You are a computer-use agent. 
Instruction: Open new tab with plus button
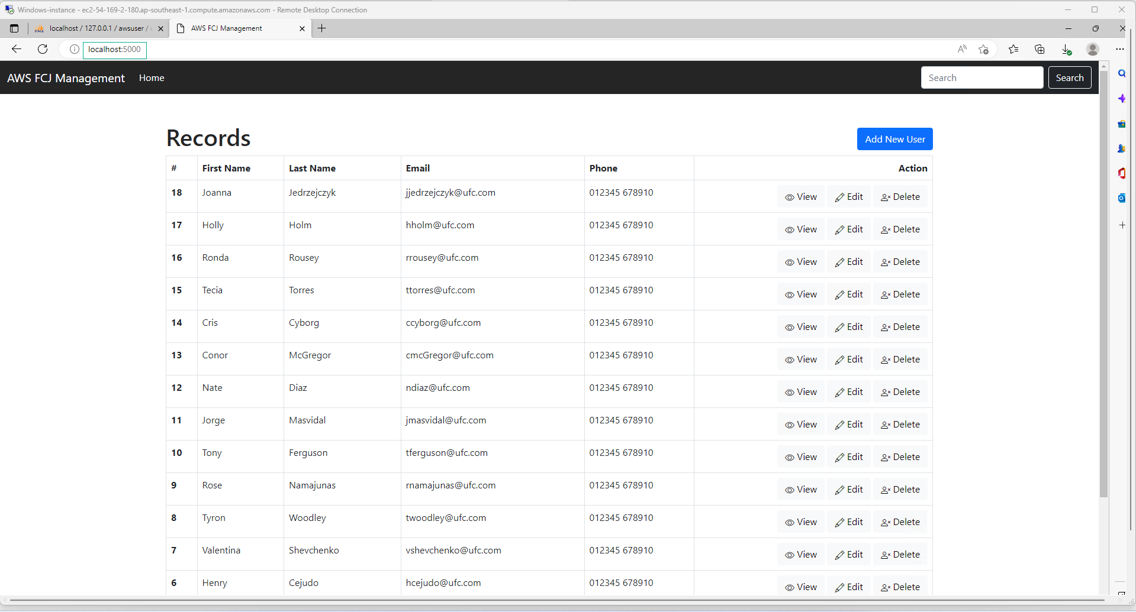[321, 28]
